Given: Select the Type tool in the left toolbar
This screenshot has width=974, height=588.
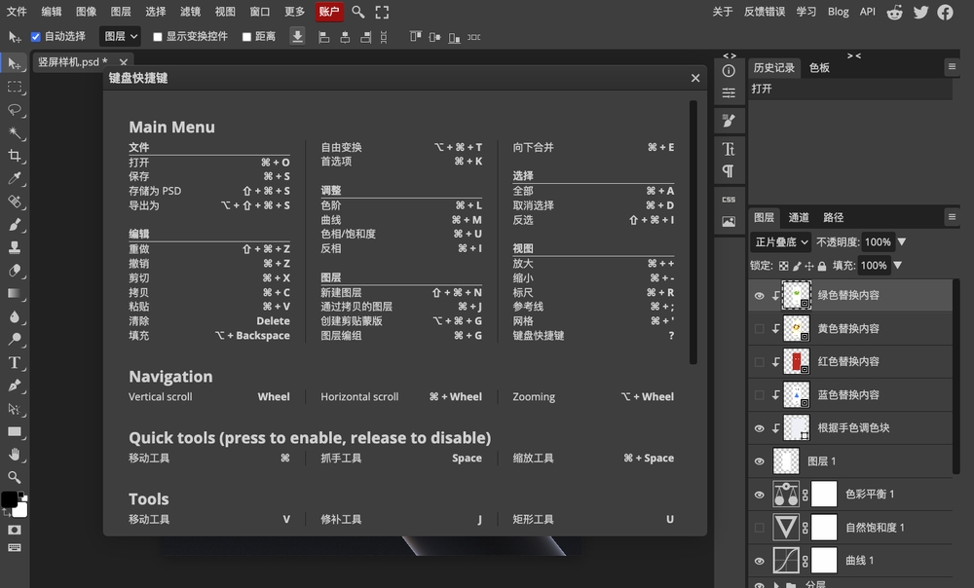Looking at the screenshot, I should (x=15, y=362).
